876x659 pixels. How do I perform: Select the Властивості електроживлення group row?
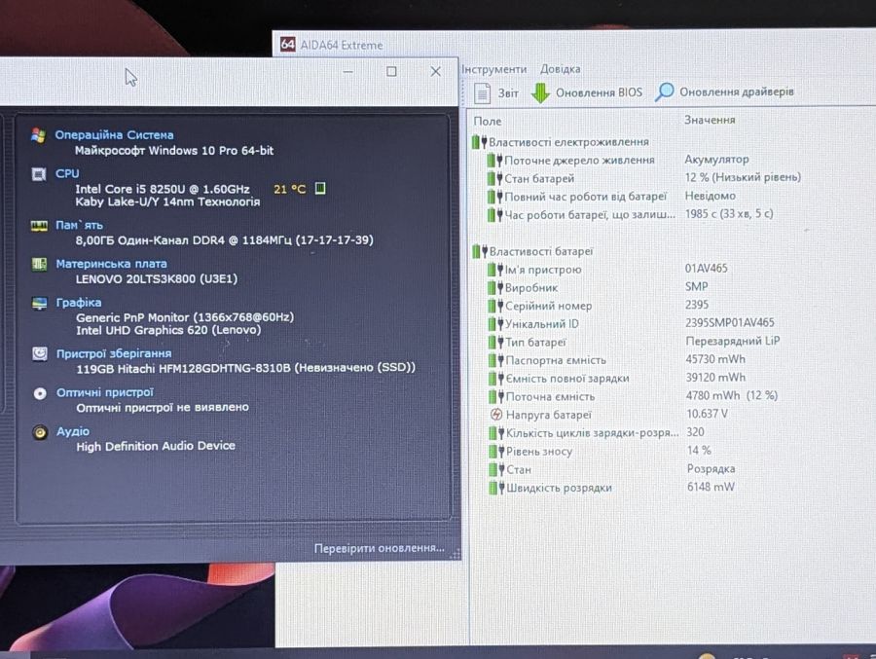point(561,142)
